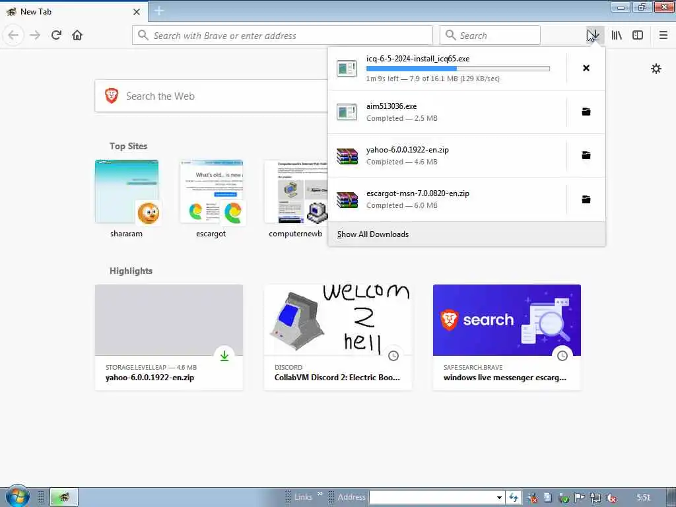
Task: Open the computernewb top site tile
Action: tap(296, 199)
